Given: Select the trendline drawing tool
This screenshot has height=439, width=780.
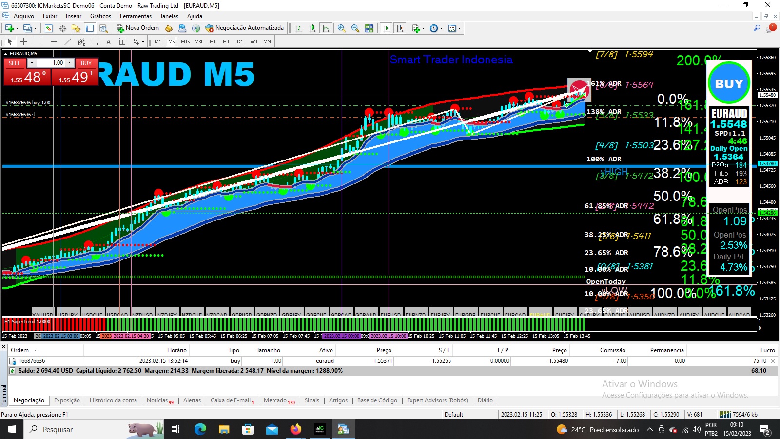Looking at the screenshot, I should click(x=67, y=41).
